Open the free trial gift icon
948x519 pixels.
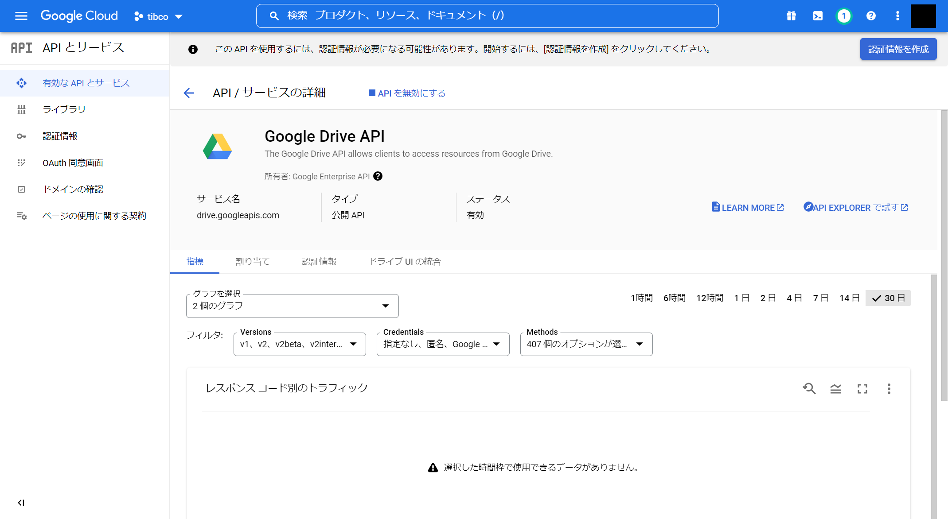pyautogui.click(x=791, y=16)
